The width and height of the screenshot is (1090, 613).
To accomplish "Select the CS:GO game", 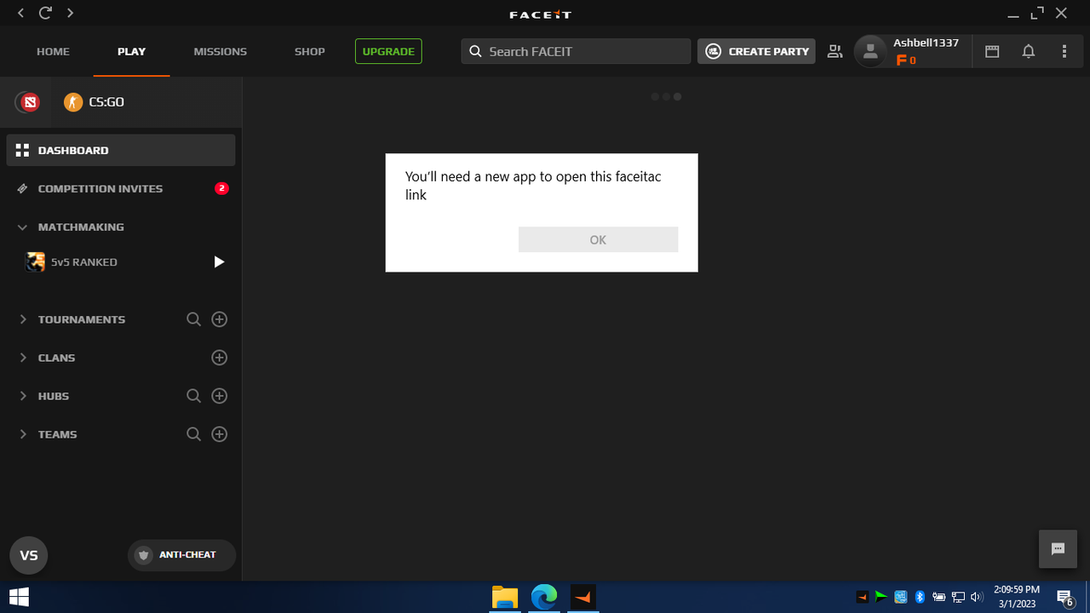I will coord(95,102).
